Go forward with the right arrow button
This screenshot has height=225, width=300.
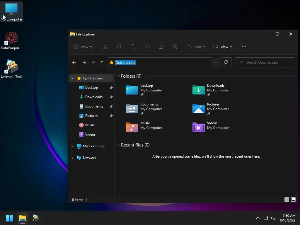[x=84, y=62]
